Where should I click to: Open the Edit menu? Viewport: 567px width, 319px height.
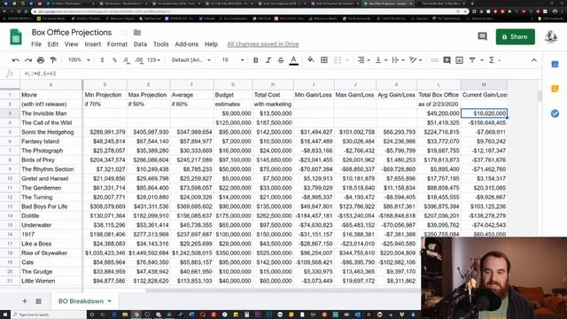(53, 44)
